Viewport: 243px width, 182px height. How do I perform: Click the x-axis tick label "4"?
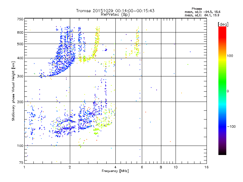click(x=115, y=167)
